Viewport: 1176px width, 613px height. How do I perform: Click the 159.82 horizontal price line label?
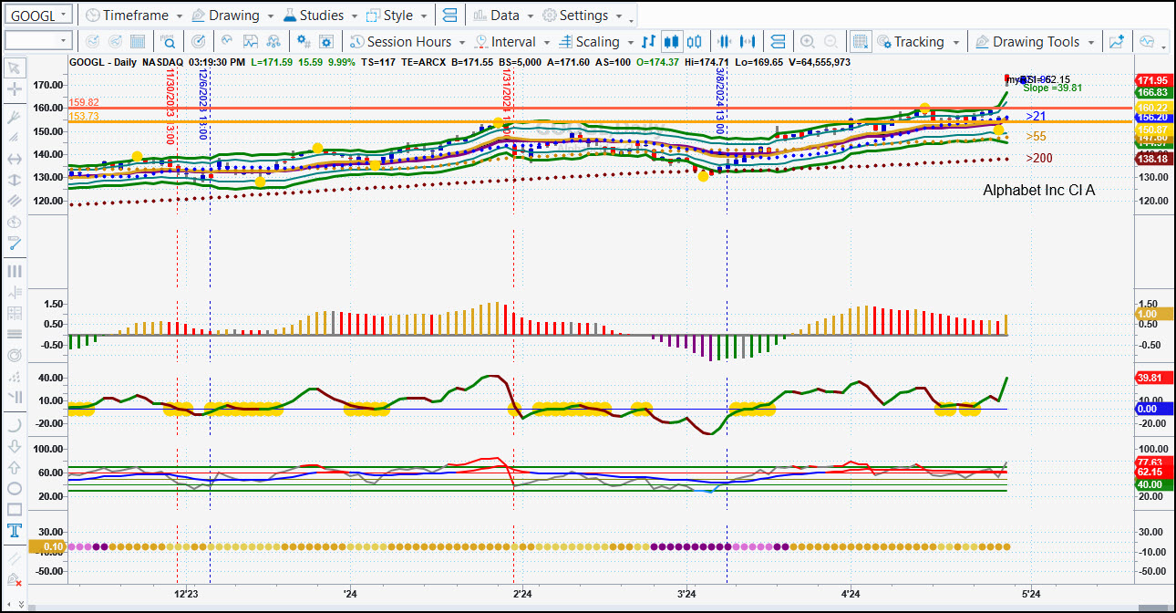(84, 103)
